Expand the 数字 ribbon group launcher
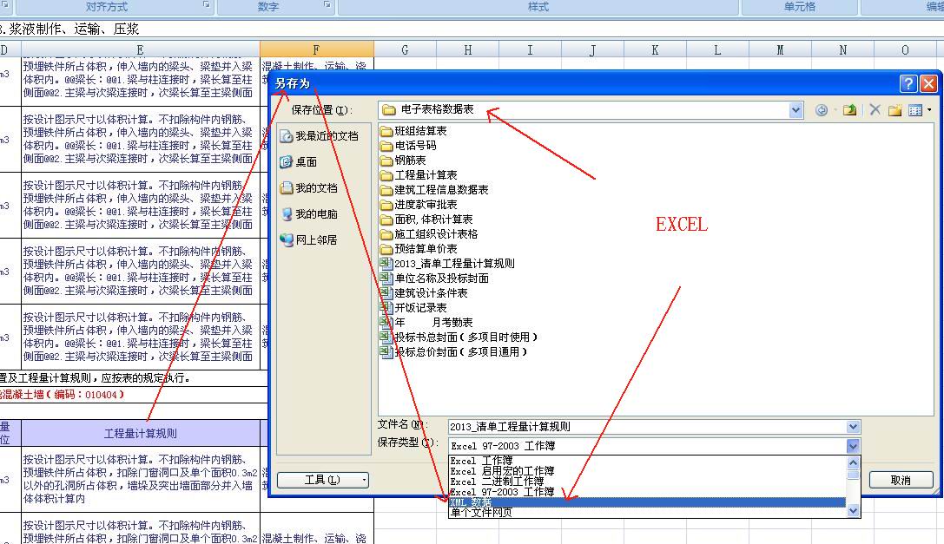Screen dimensions: 944x544 [x=327, y=5]
